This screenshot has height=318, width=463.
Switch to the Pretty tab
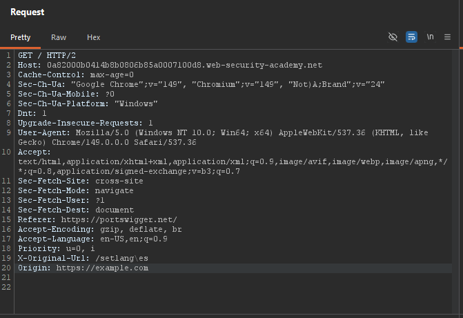(21, 37)
